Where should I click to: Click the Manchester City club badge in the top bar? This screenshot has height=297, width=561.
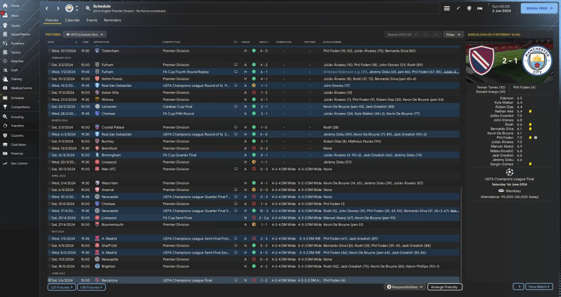click(69, 8)
